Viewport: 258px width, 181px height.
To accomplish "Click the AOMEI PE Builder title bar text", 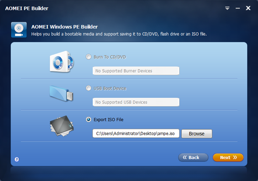I will [x=27, y=8].
